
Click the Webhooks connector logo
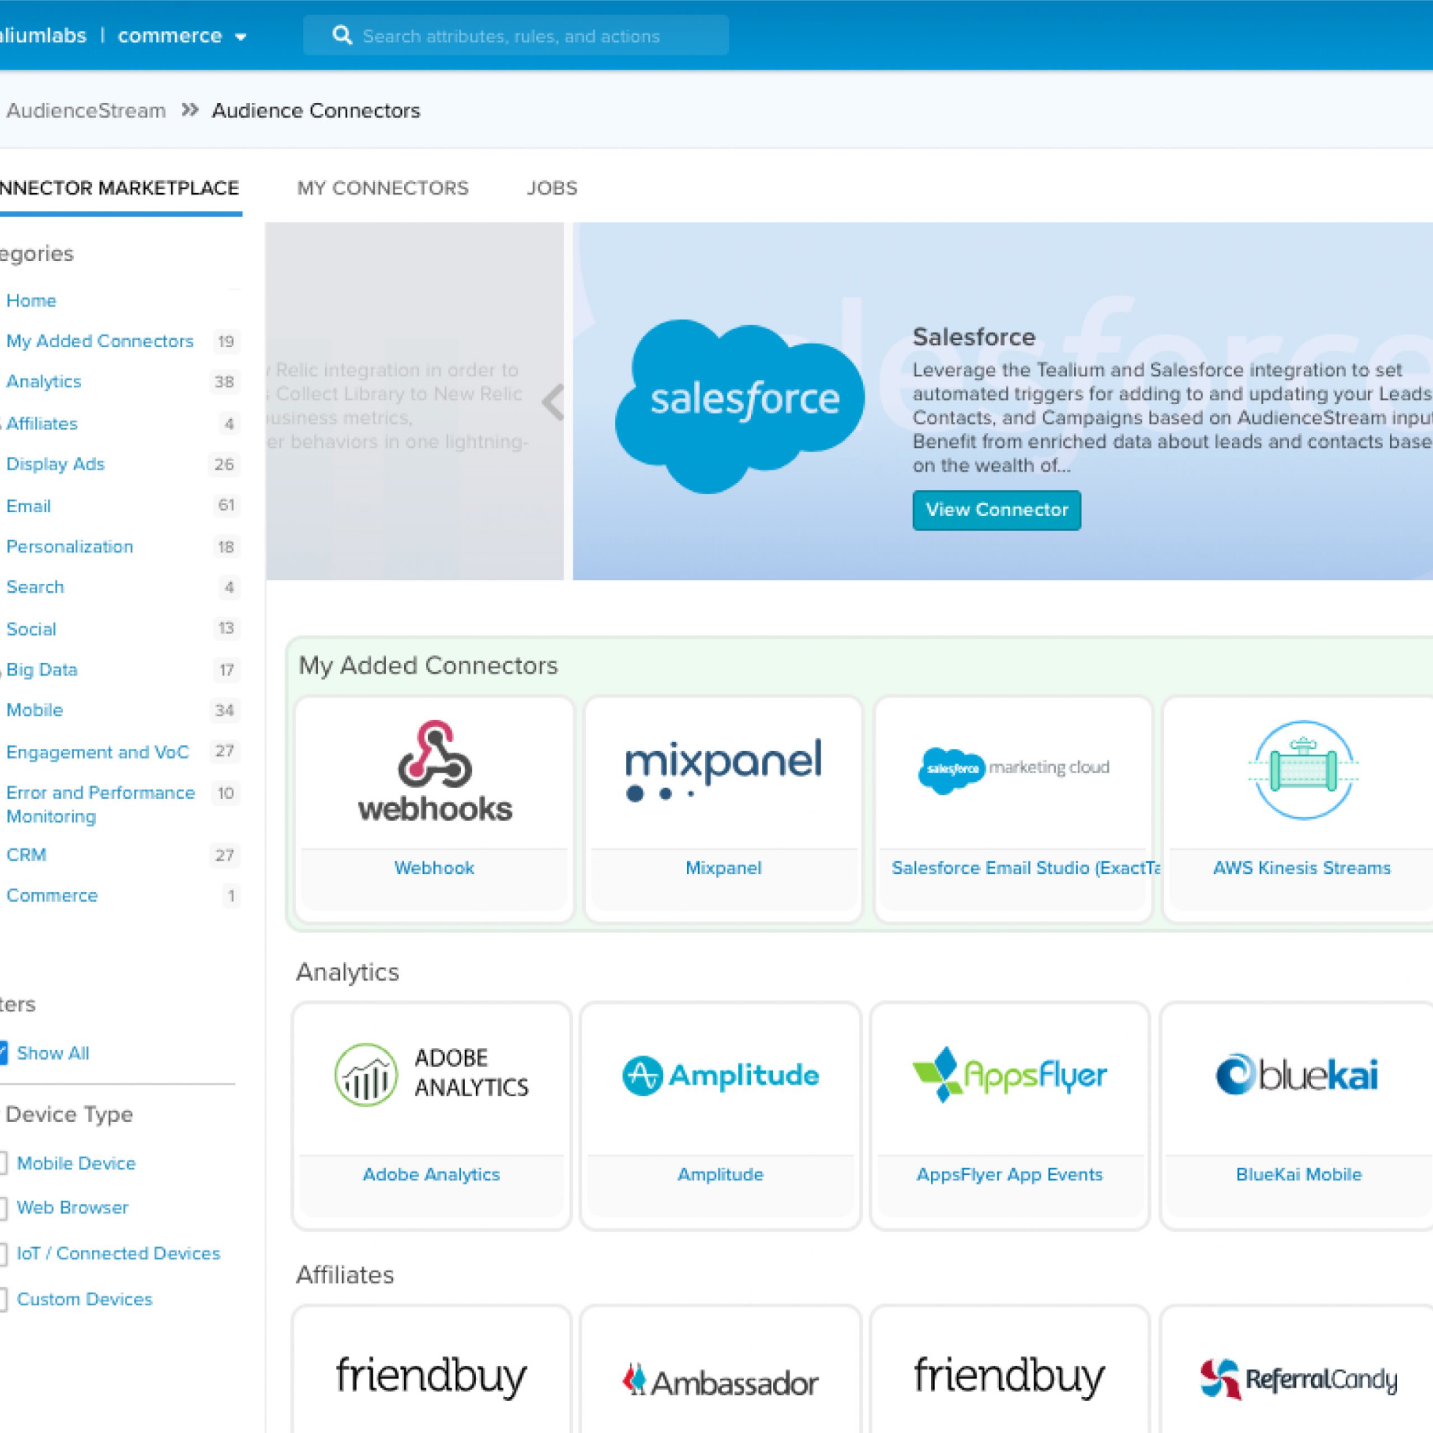click(434, 771)
